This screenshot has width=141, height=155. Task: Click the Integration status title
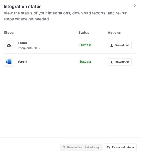point(23,7)
